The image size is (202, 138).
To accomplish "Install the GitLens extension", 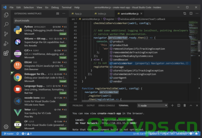I will coord(63,46).
